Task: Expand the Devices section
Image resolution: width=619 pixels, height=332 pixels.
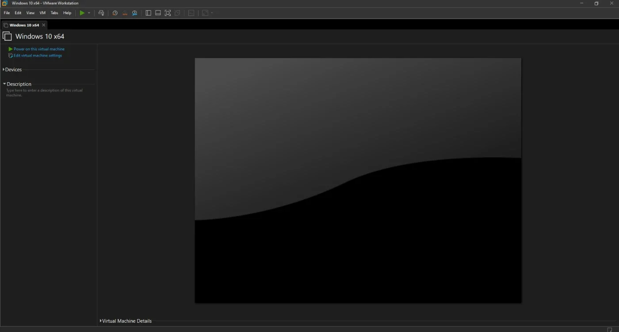Action: [x=12, y=70]
